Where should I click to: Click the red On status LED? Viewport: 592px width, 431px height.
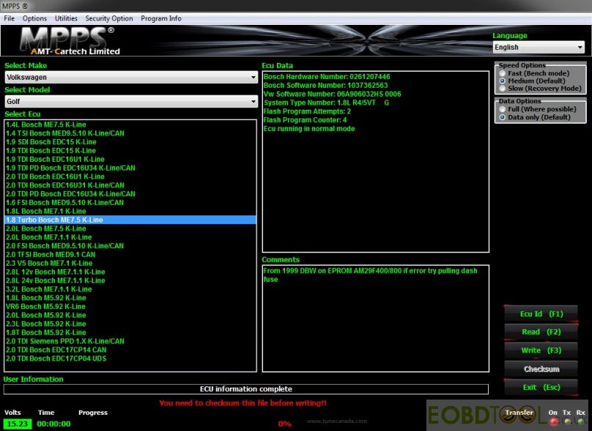553,421
